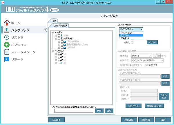Check the 共有データ folder checkbox

click(59, 38)
